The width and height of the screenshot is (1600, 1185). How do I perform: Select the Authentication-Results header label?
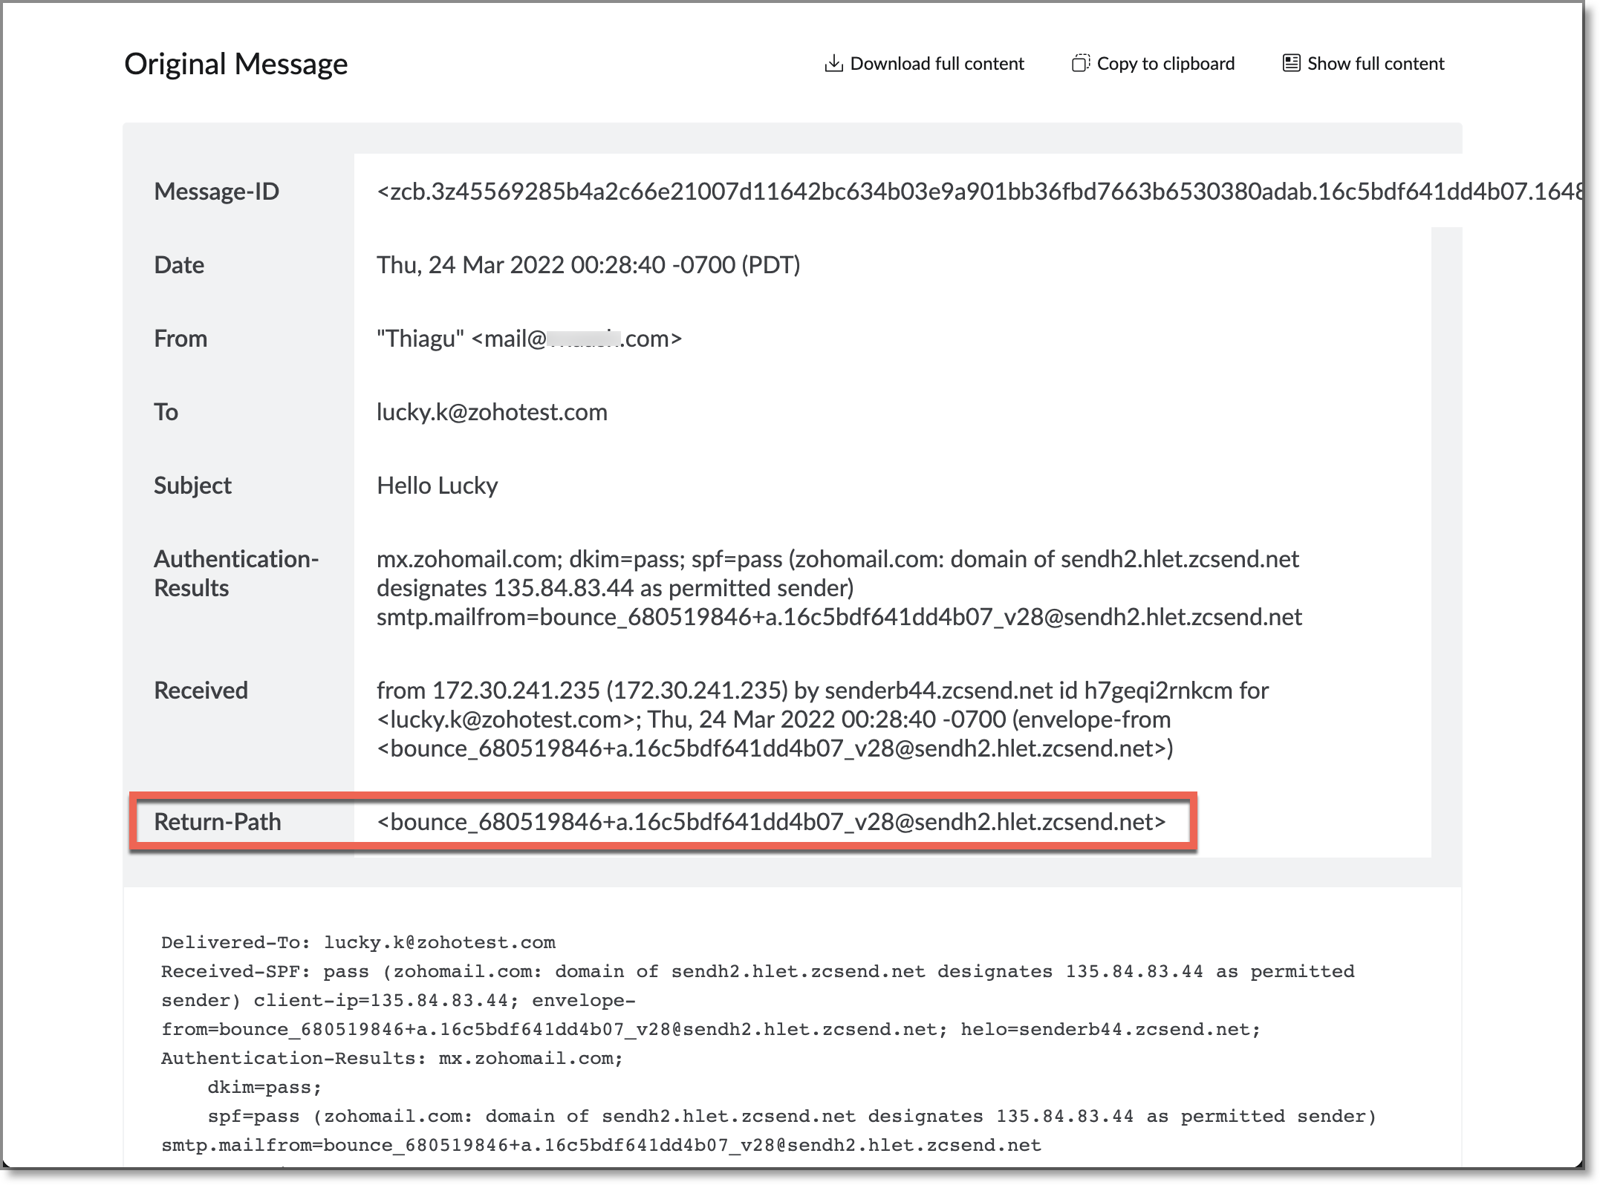[235, 573]
